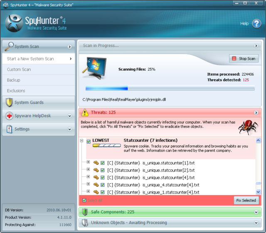Click the green shield Safe Components icon
Image resolution: width=266 pixels, height=233 pixels.
tap(85, 212)
